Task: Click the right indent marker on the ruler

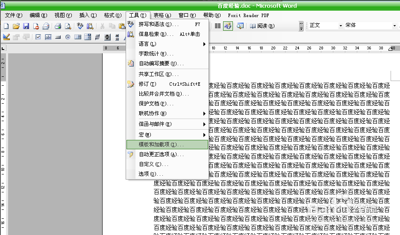Action: (x=390, y=49)
